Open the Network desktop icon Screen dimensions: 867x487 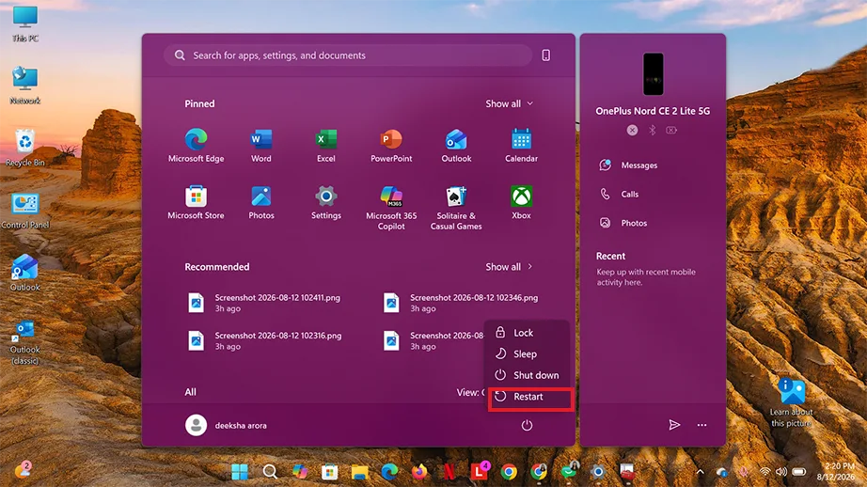point(24,86)
